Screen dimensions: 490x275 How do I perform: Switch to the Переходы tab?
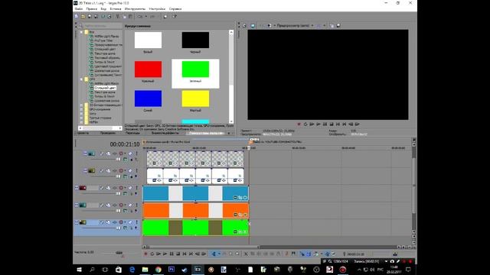pos(132,133)
